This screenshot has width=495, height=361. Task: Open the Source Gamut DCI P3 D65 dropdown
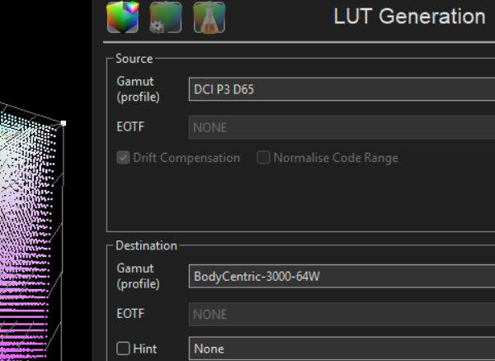[x=342, y=89]
